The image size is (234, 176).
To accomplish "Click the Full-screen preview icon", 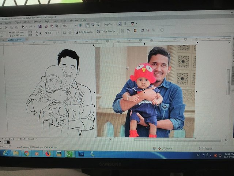I will click(80, 25).
